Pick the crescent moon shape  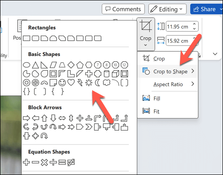[97, 83]
